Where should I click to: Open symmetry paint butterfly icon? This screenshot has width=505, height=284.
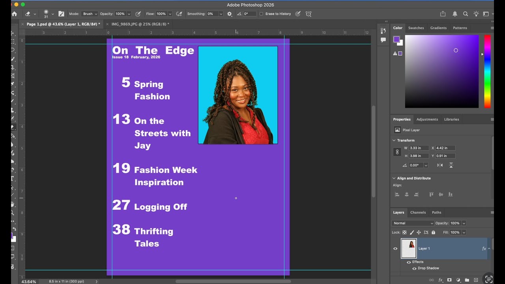click(309, 14)
